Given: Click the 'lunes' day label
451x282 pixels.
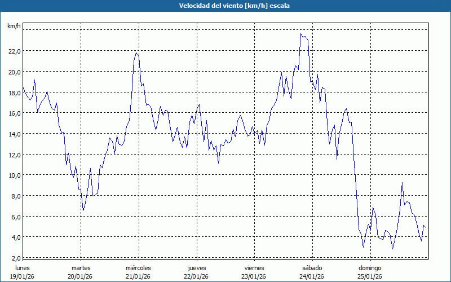Looking at the screenshot, I should [23, 268].
